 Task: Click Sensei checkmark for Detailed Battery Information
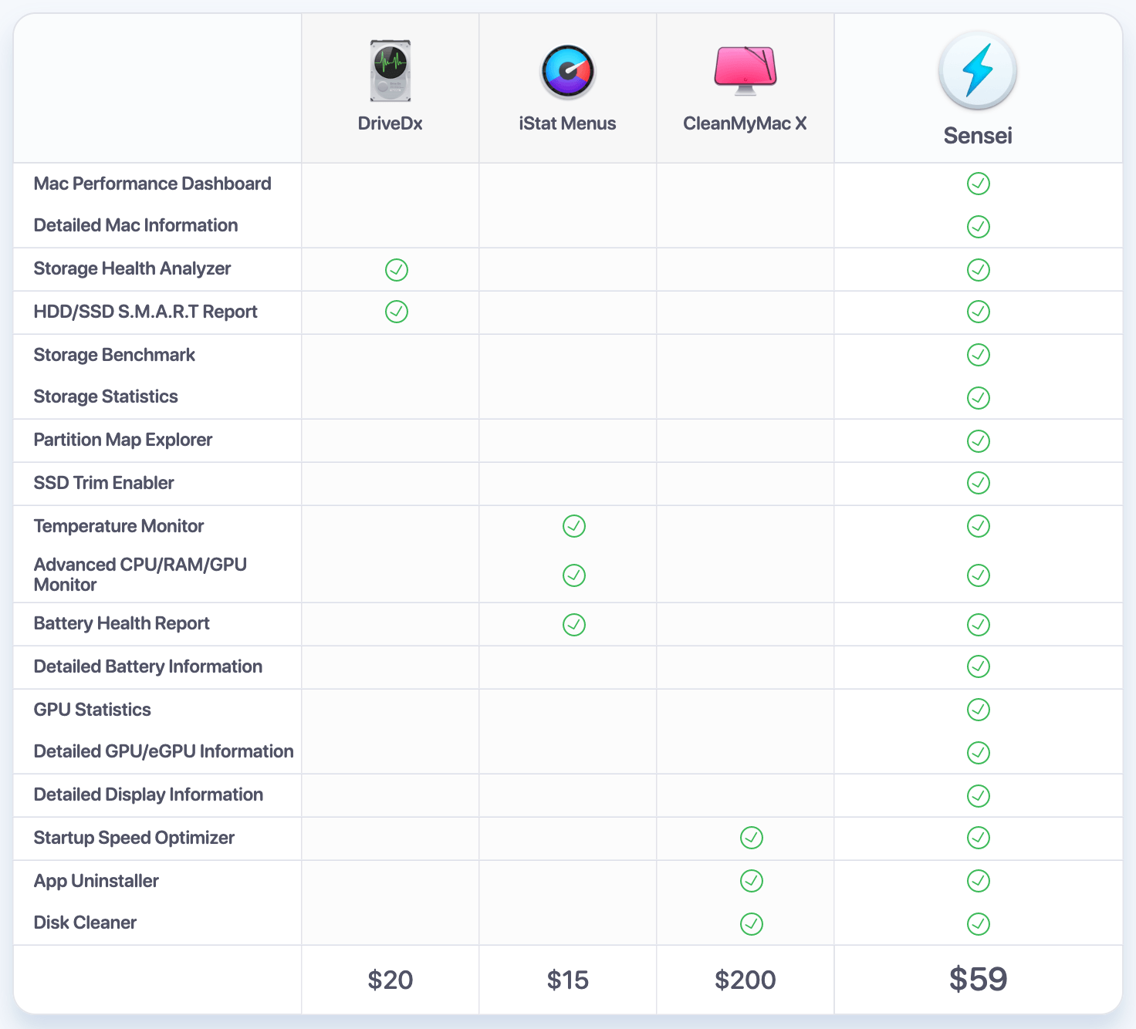[979, 666]
